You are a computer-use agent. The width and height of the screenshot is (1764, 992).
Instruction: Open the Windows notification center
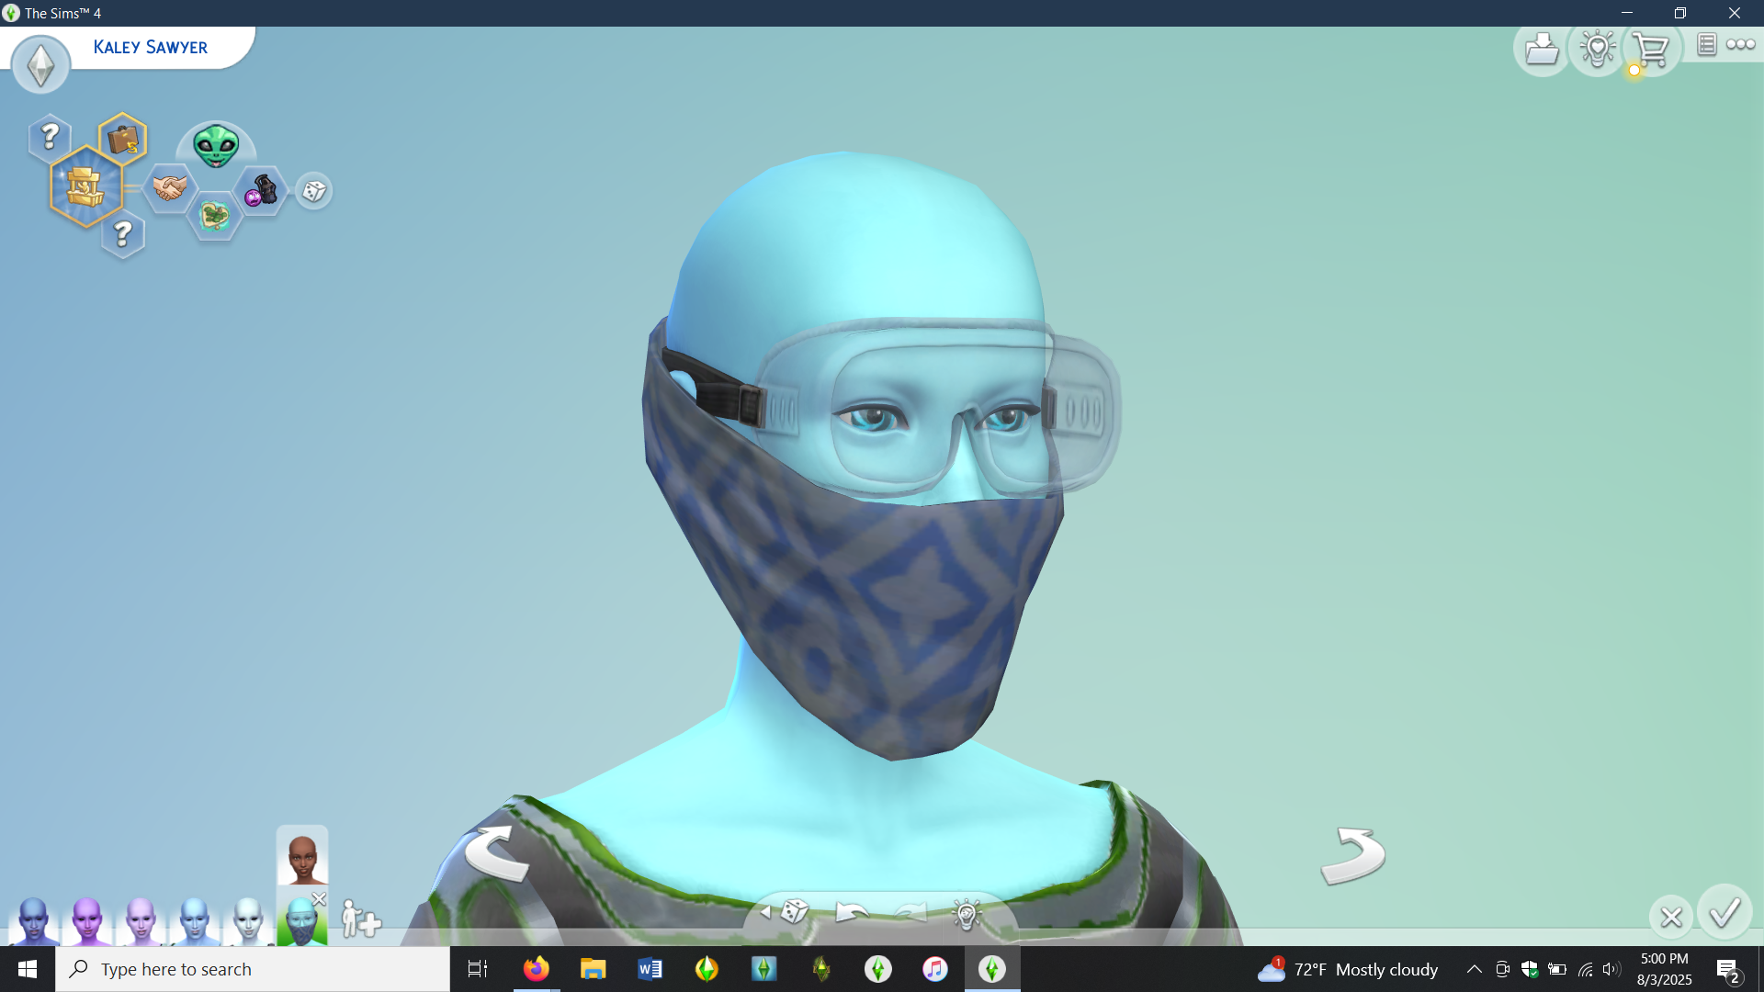point(1727,969)
